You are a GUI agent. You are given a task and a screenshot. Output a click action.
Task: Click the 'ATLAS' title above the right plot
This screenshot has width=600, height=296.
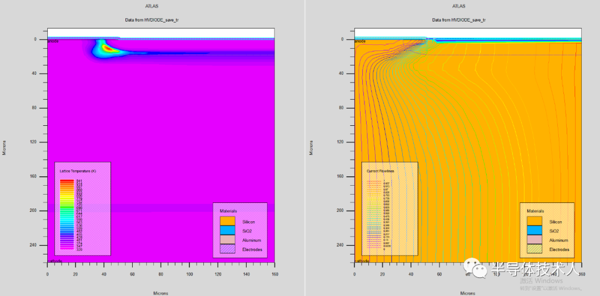(459, 6)
